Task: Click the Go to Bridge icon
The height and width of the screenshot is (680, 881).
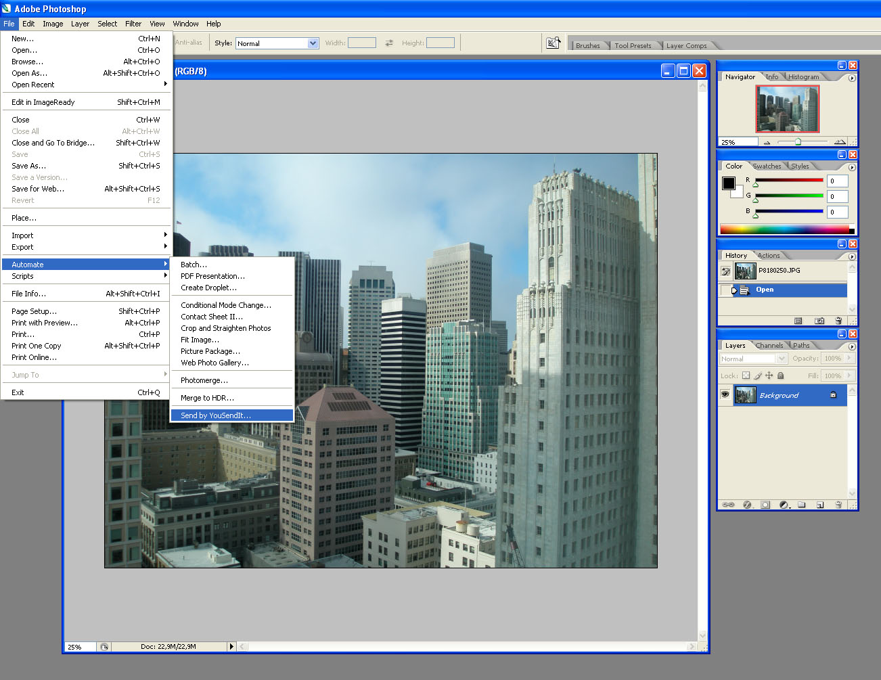Action: [553, 43]
